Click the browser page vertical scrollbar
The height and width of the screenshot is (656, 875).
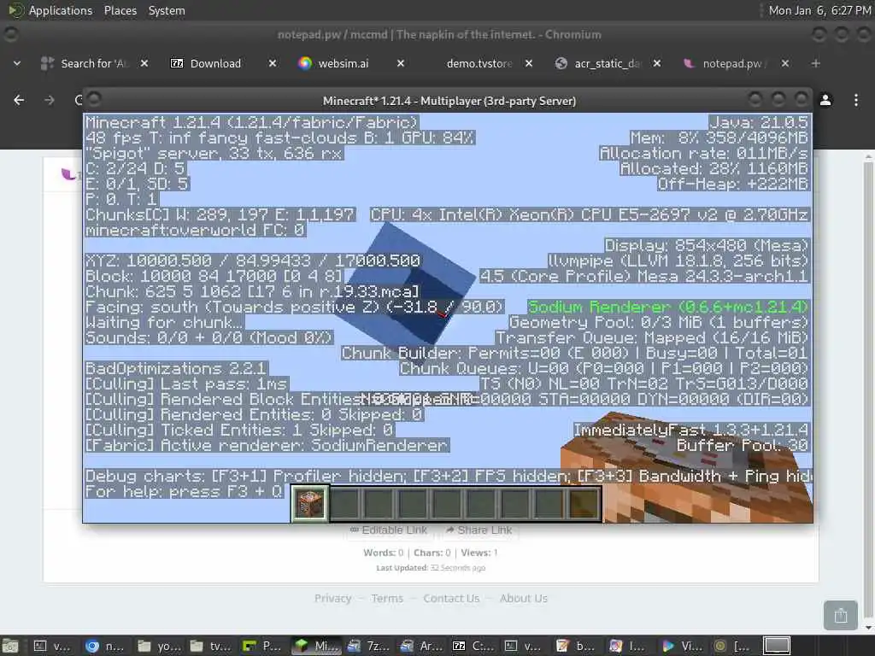(868, 390)
